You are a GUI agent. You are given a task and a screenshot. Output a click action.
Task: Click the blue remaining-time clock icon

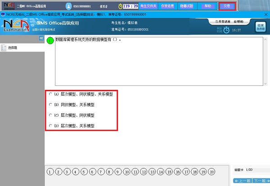(x=226, y=30)
